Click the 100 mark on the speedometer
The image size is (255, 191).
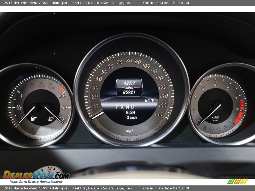click(146, 66)
